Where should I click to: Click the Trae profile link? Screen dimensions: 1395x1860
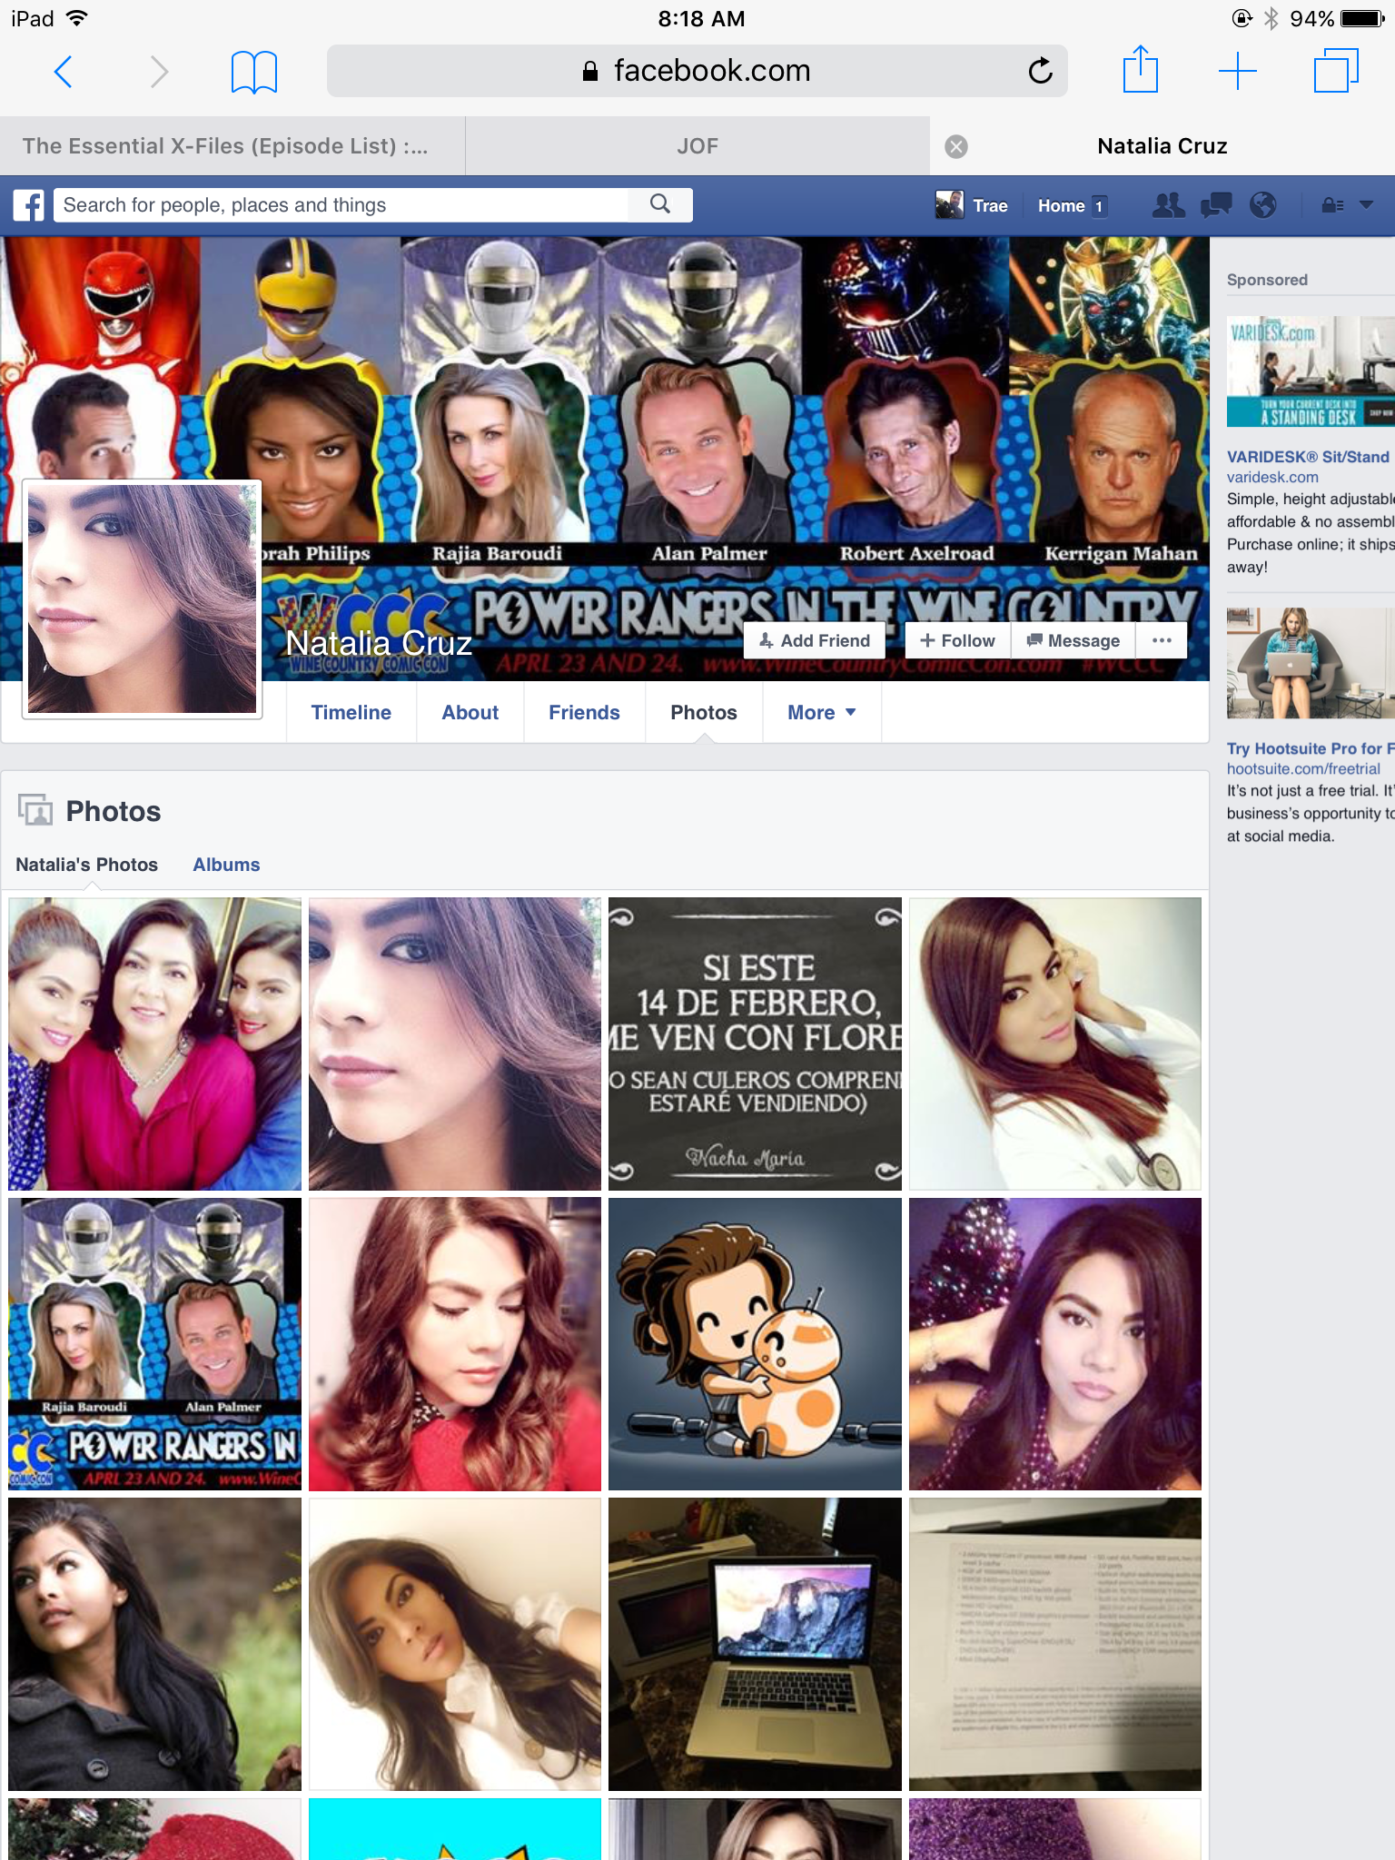(990, 205)
